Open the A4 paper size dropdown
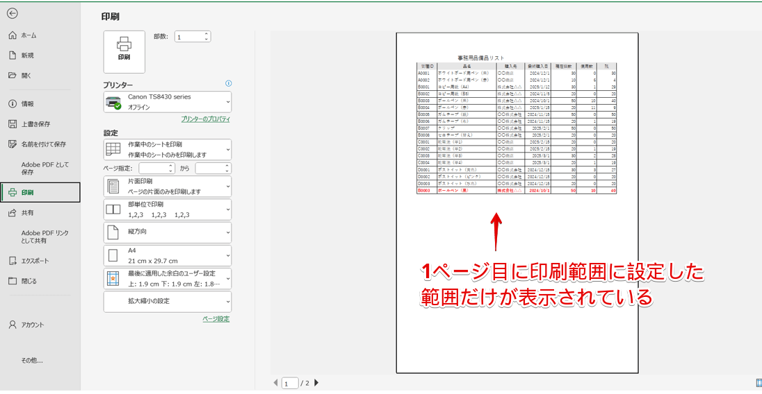Image resolution: width=762 pixels, height=394 pixels. point(167,255)
